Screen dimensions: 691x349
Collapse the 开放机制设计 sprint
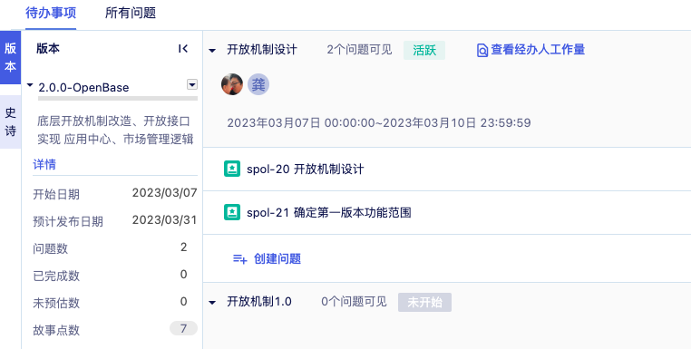pos(212,51)
